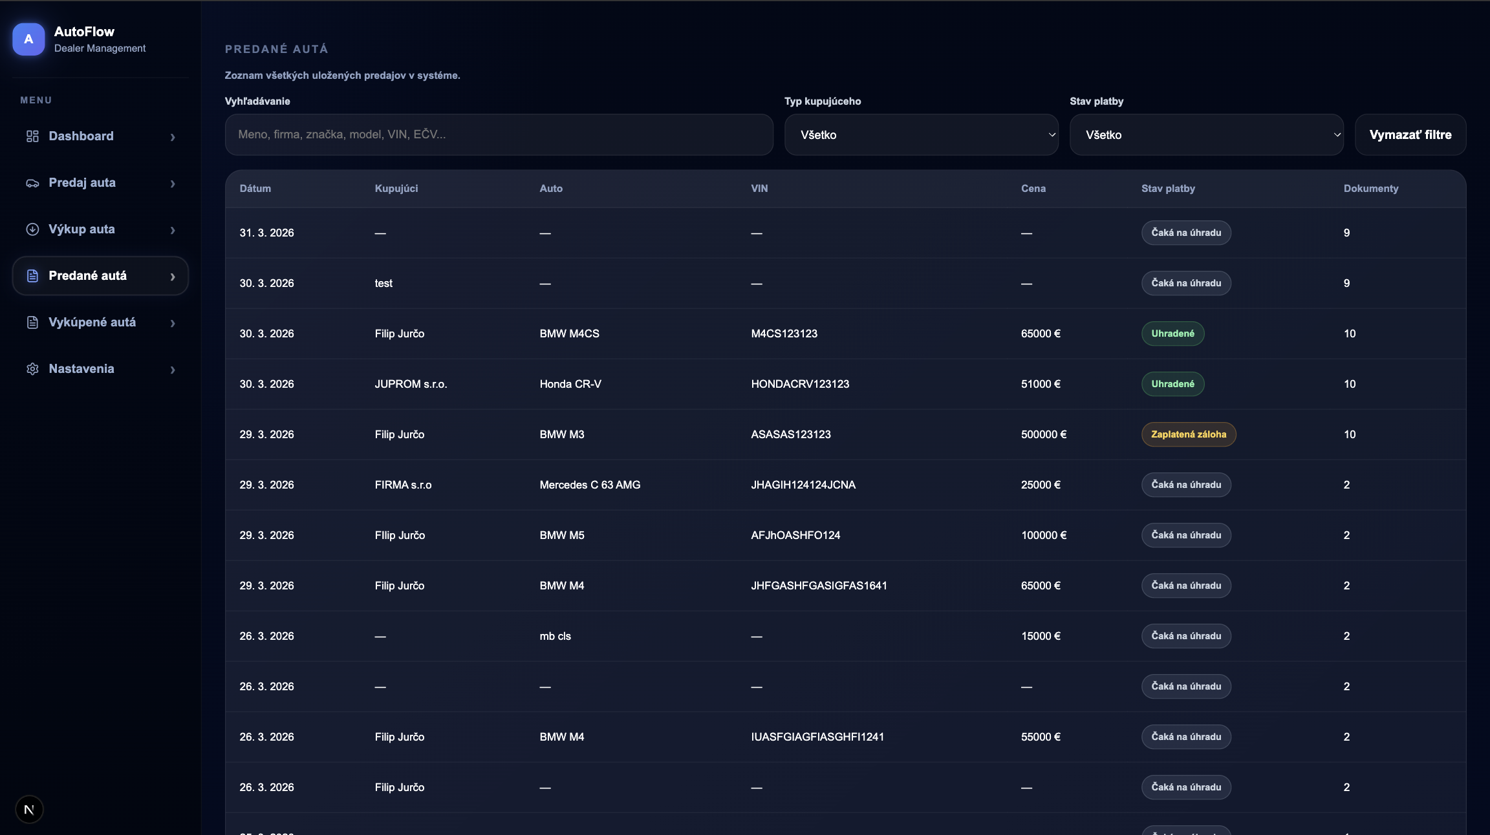The width and height of the screenshot is (1490, 835).
Task: Click the Predané autá document icon
Action: (32, 276)
